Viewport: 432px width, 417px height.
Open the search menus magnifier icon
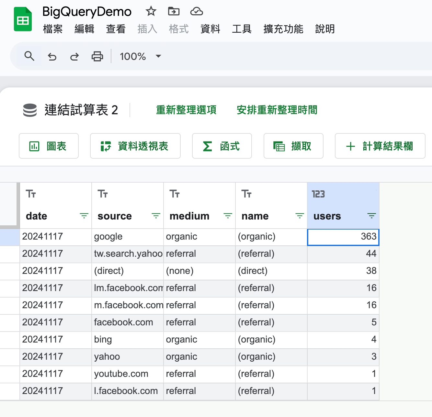(29, 56)
